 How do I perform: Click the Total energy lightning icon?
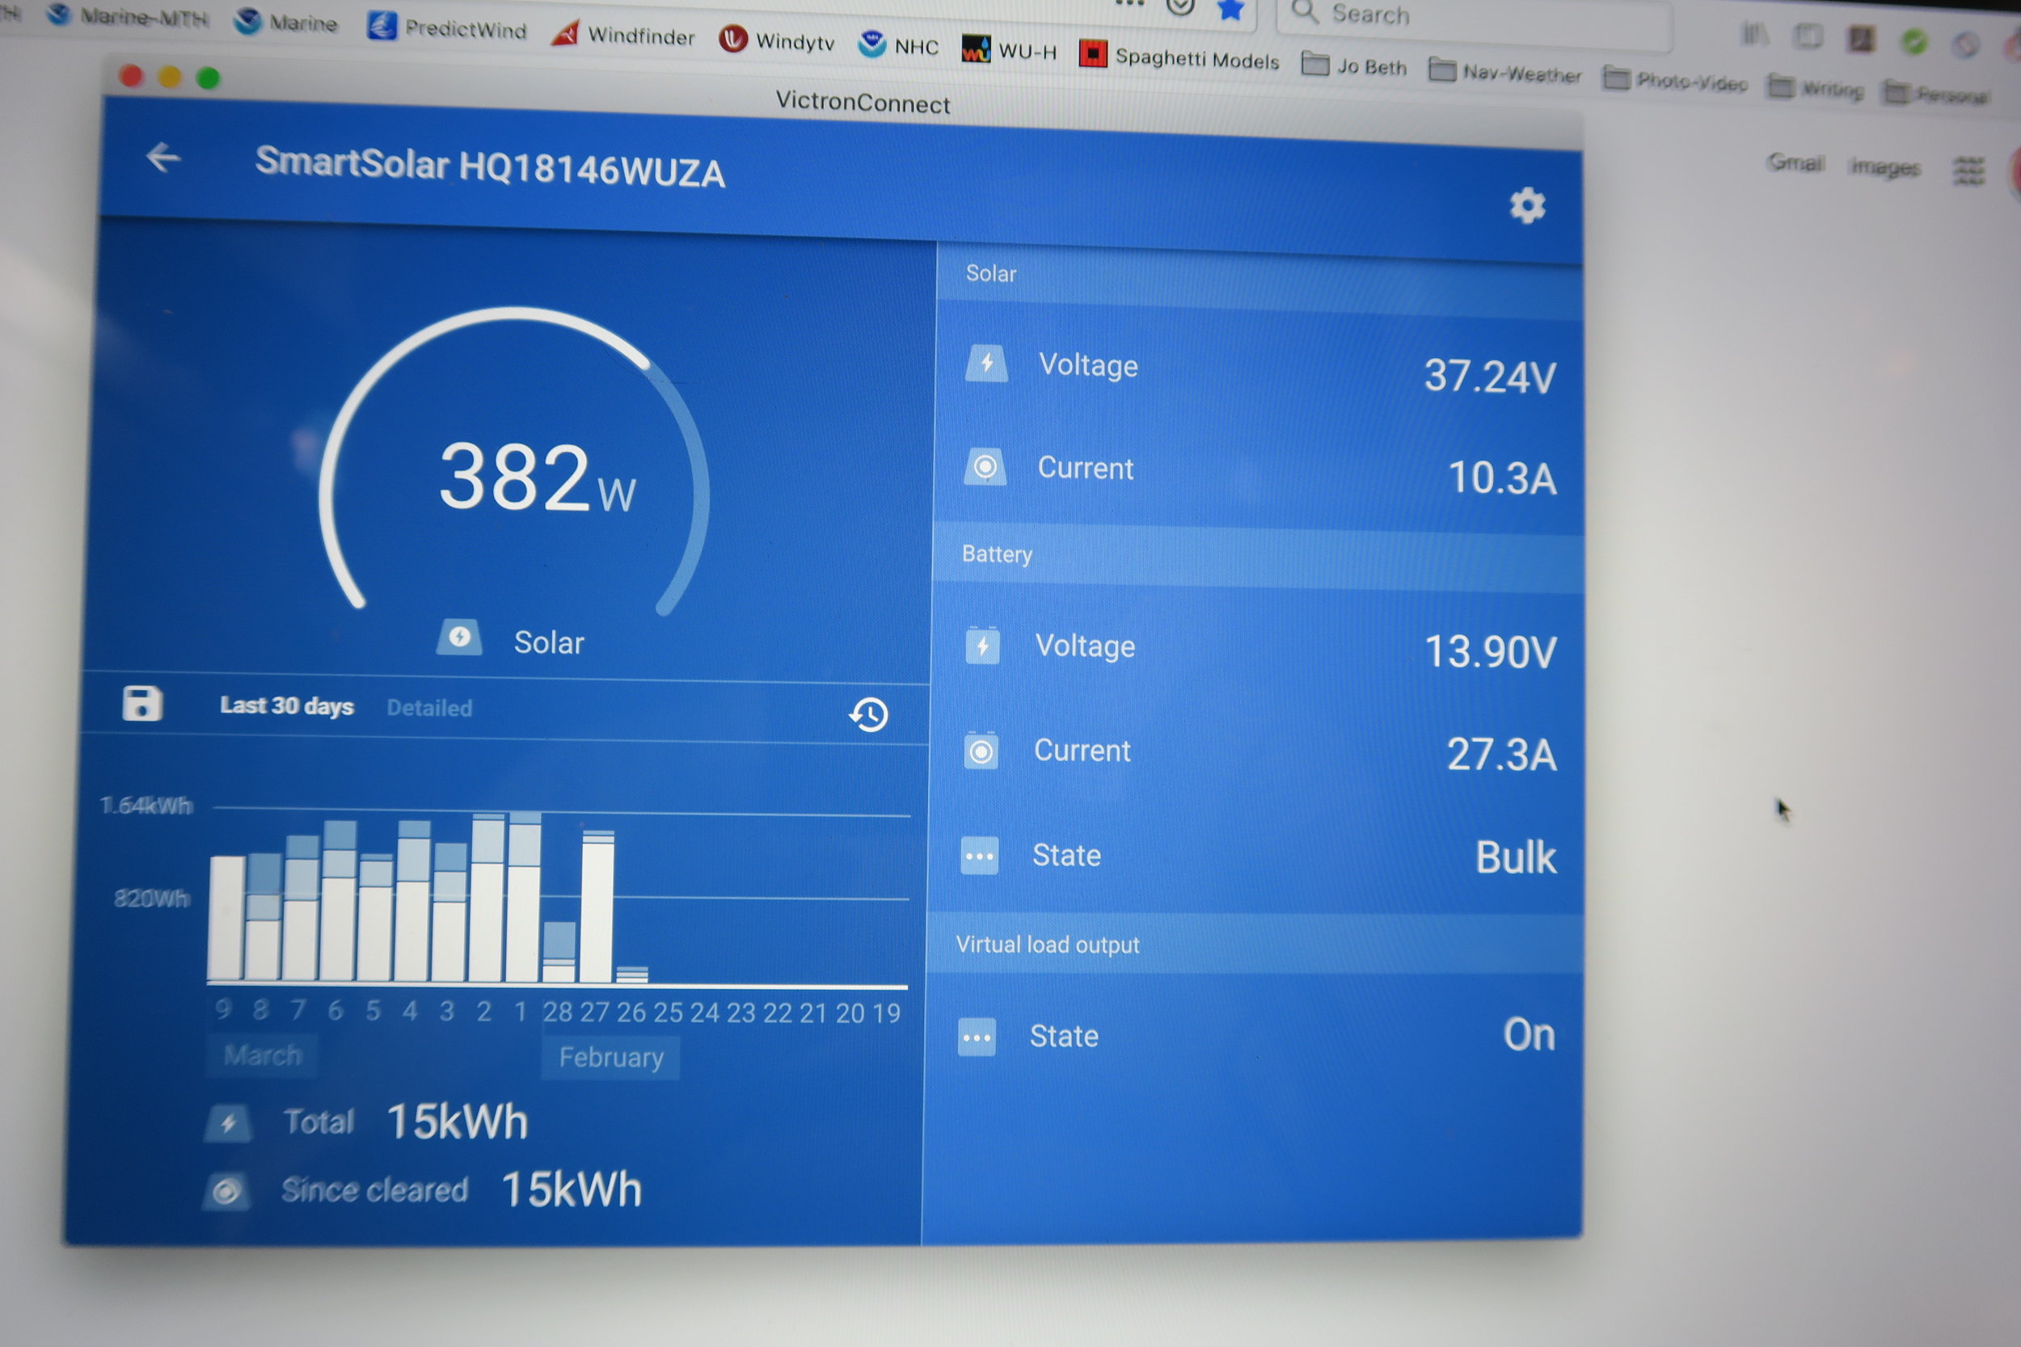[228, 1123]
